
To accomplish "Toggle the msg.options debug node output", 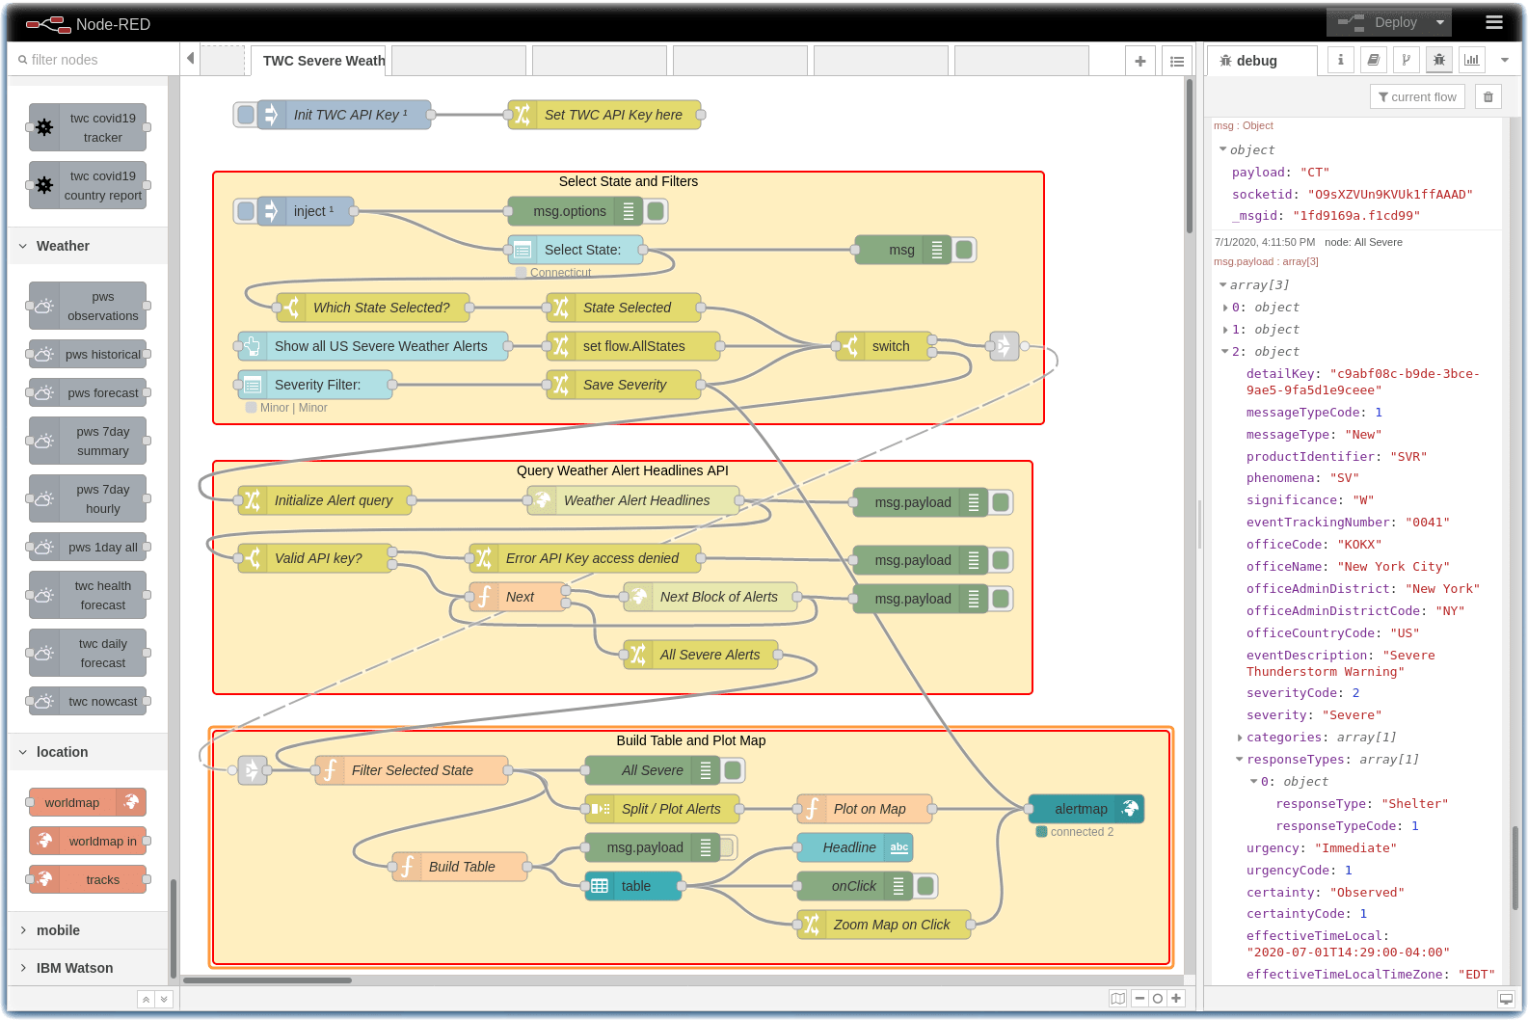I will click(656, 211).
